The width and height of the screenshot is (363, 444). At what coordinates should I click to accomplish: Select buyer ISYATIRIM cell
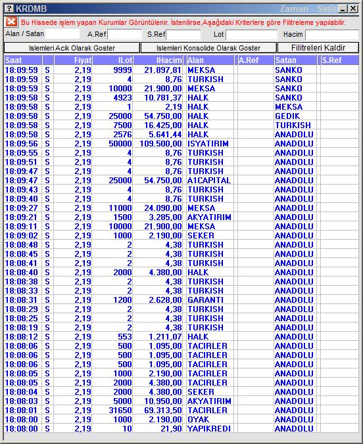210,144
